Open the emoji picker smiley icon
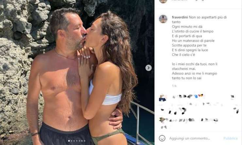The width and height of the screenshot is (242, 145). coord(162,138)
